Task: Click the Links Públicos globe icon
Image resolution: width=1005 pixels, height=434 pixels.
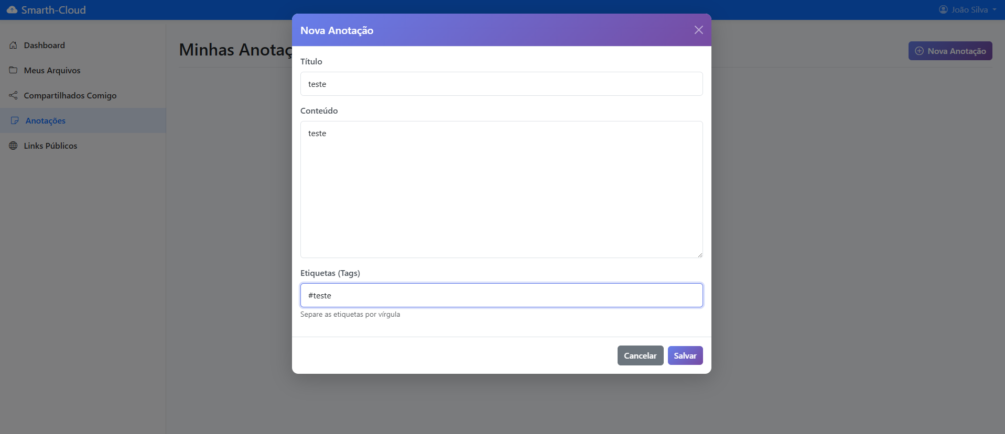Action: 14,146
